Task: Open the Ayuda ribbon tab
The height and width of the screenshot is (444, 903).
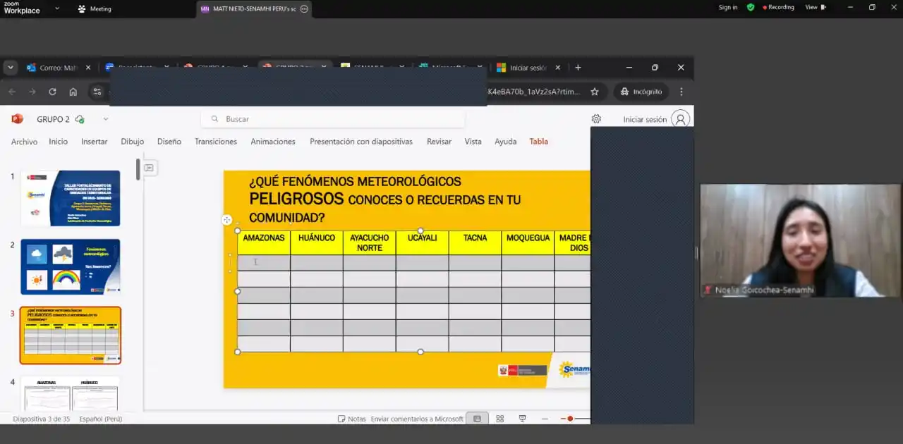Action: 506,142
